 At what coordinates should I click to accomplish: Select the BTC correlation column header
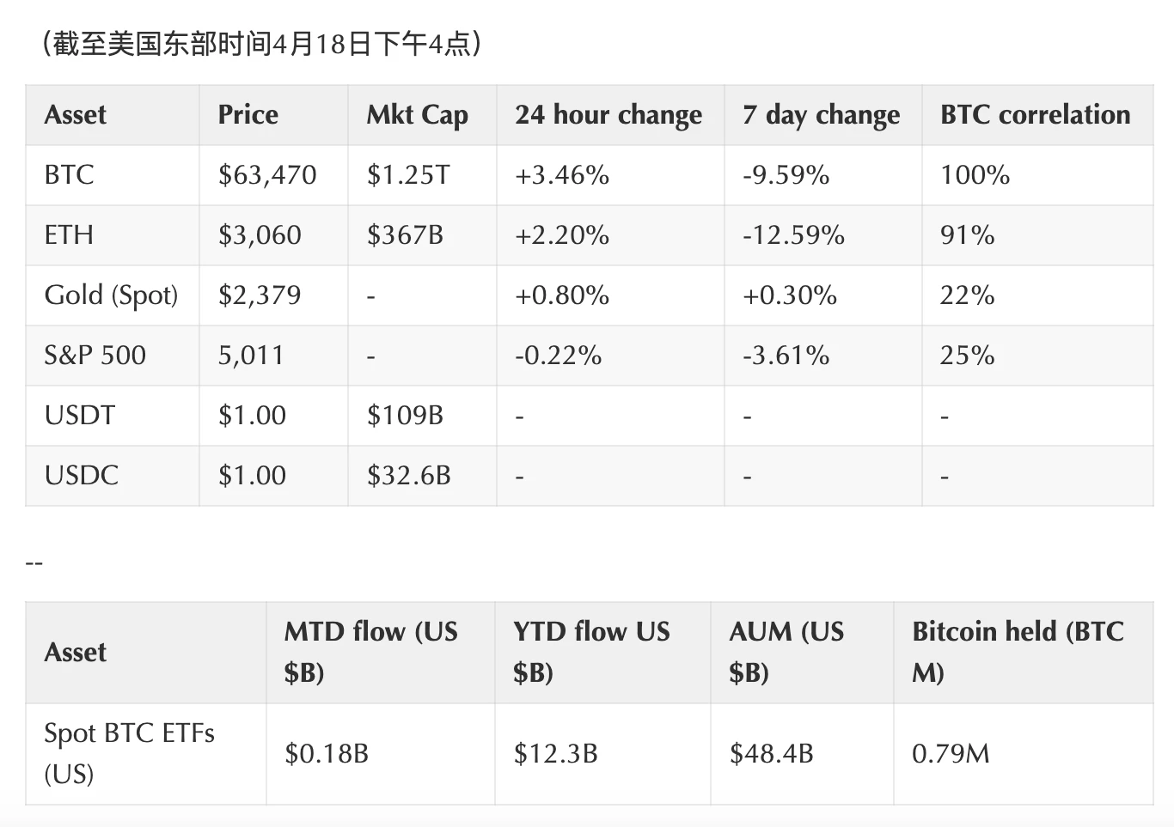pos(1035,115)
